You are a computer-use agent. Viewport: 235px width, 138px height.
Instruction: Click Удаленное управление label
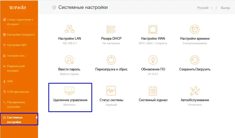[70, 100]
